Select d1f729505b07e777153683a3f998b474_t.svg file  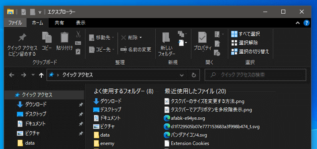point(212,127)
